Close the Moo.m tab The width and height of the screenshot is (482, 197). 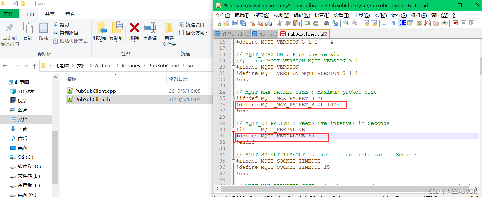275,34
